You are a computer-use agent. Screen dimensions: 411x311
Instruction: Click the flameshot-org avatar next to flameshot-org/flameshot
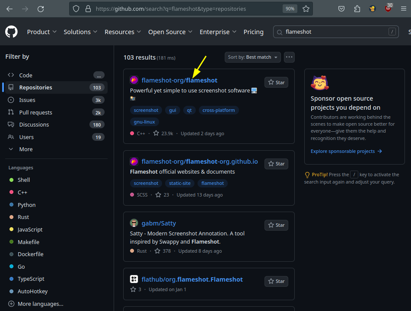point(134,80)
